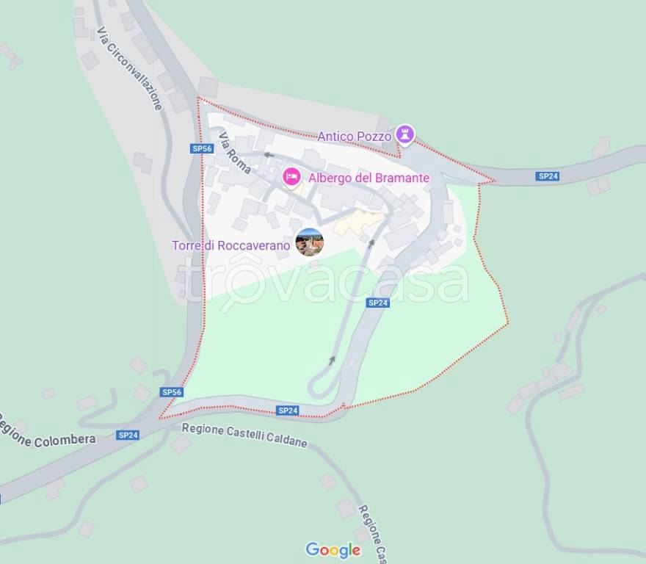Click the Antico Pozzo castle marker icon
Viewport: 646px width, 564px height.
405,134
